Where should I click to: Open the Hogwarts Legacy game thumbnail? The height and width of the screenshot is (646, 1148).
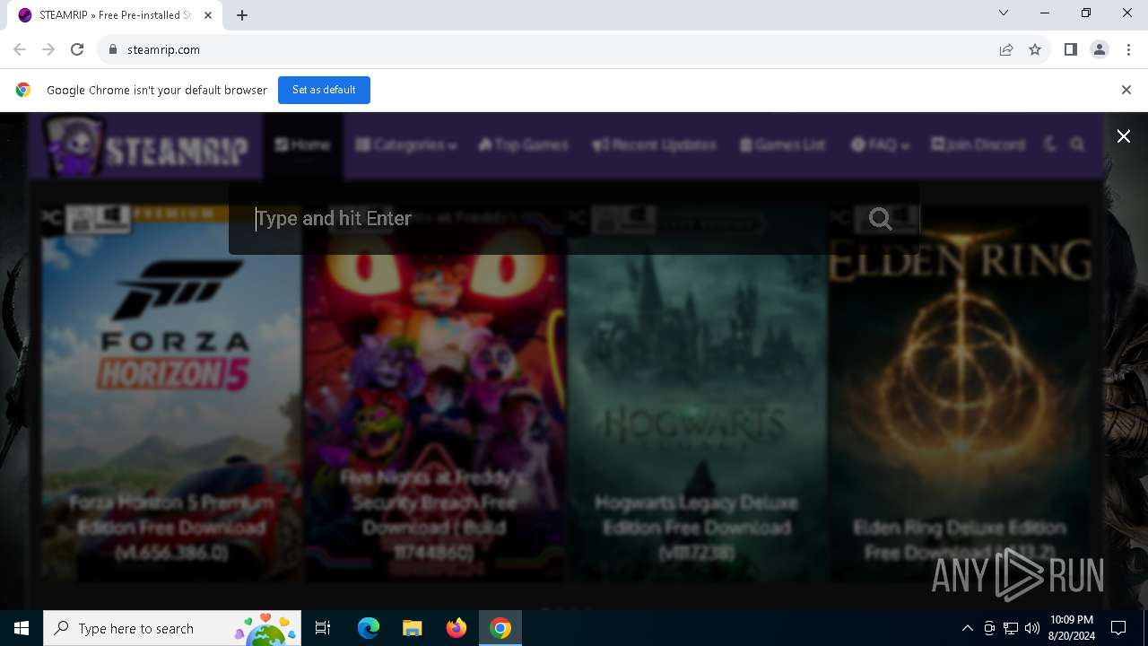[697, 395]
